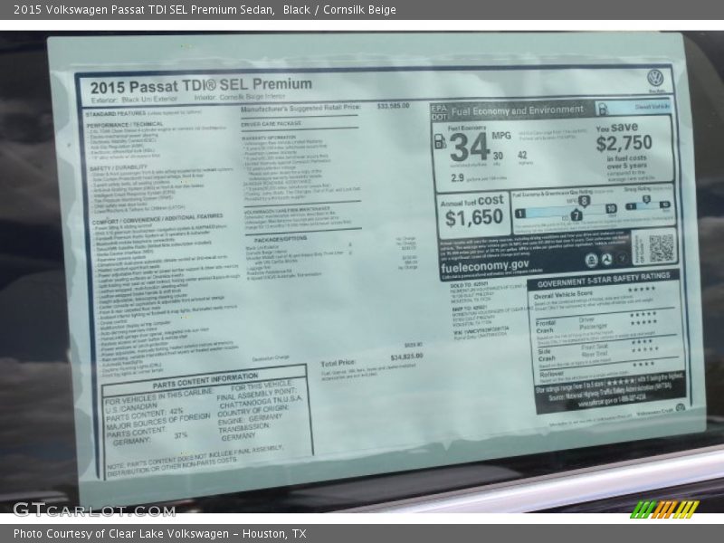Click 'ENGINE: GERMANY' origin line

(x=250, y=419)
